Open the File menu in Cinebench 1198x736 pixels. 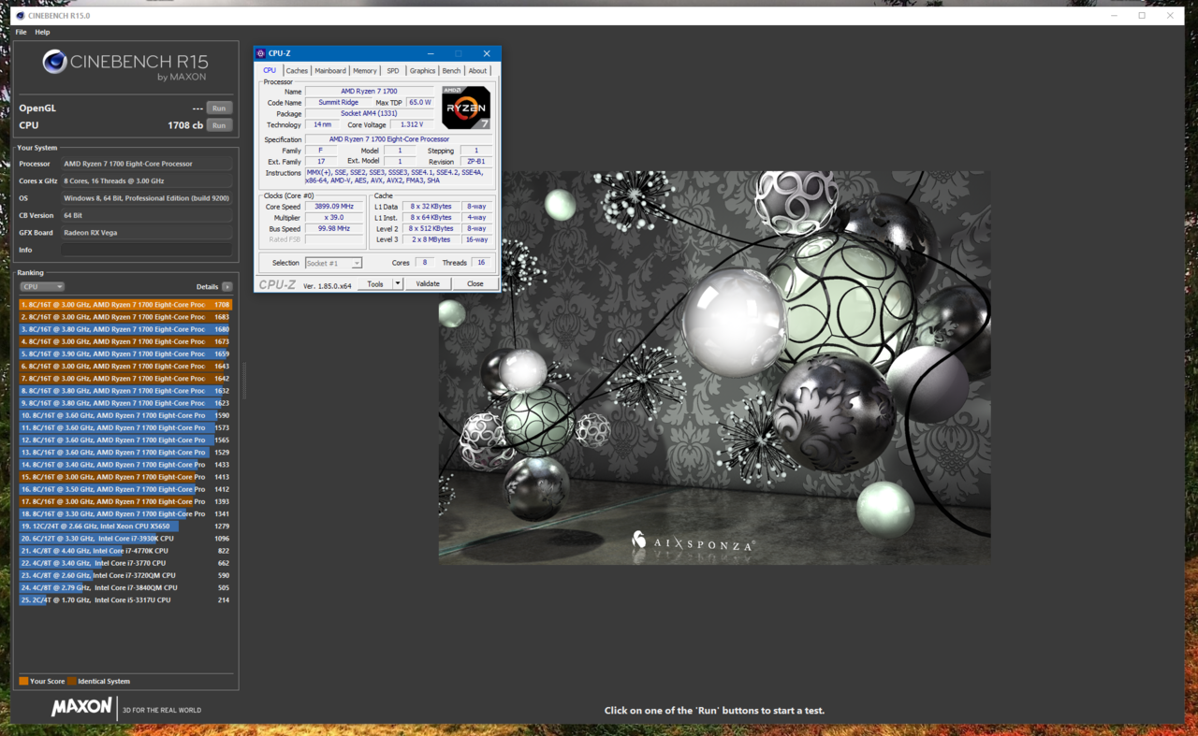[x=21, y=32]
